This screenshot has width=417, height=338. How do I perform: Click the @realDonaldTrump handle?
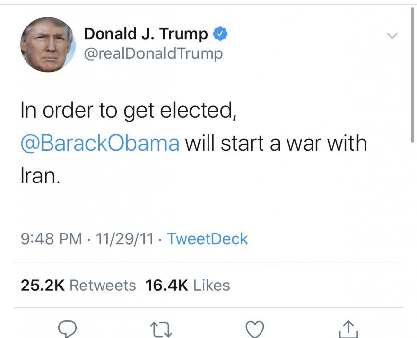(x=153, y=53)
